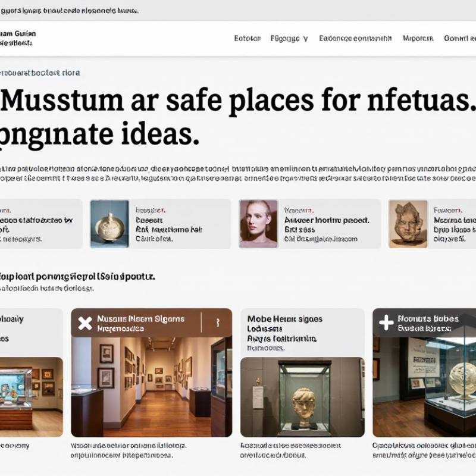Image resolution: width=476 pixels, height=476 pixels.
Task: Open the card with the ceramic flask thumbnail
Action: pyautogui.click(x=160, y=224)
